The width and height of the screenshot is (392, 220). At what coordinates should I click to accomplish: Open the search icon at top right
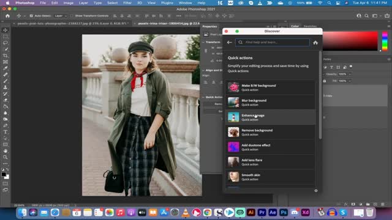366,16
